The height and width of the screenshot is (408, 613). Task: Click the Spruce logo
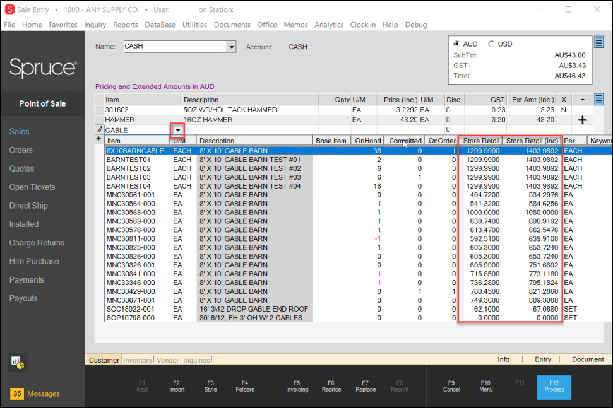43,67
